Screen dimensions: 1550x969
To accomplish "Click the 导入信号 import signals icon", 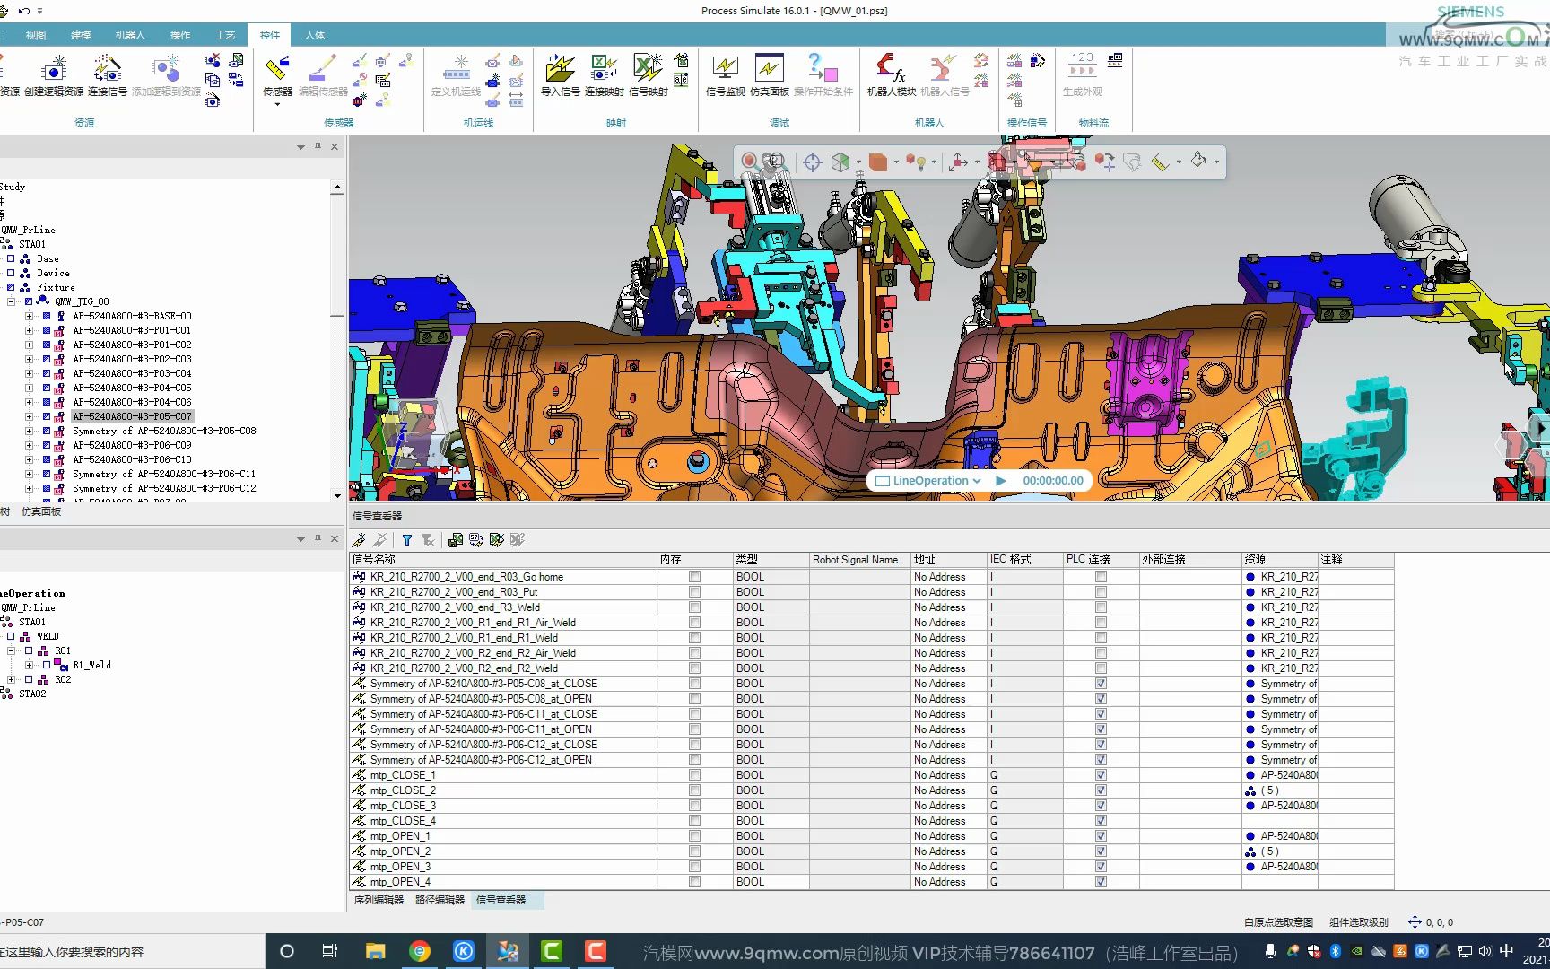I will click(560, 69).
